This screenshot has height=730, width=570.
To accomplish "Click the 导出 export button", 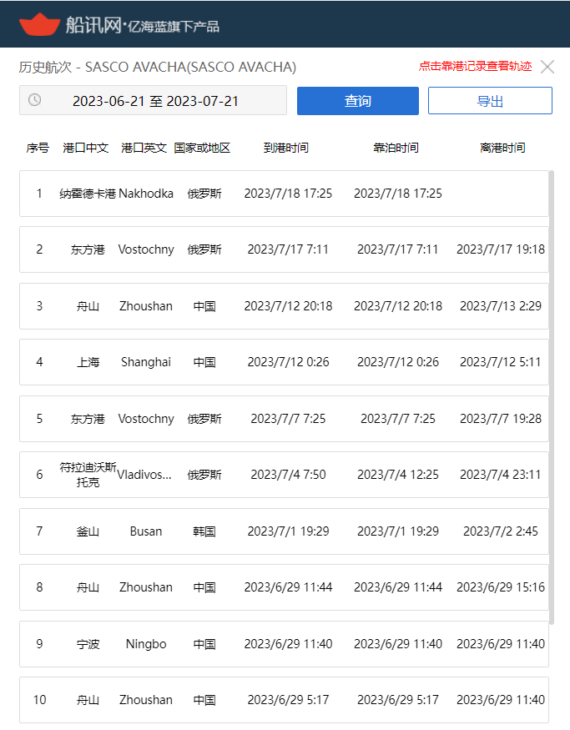I will 490,101.
